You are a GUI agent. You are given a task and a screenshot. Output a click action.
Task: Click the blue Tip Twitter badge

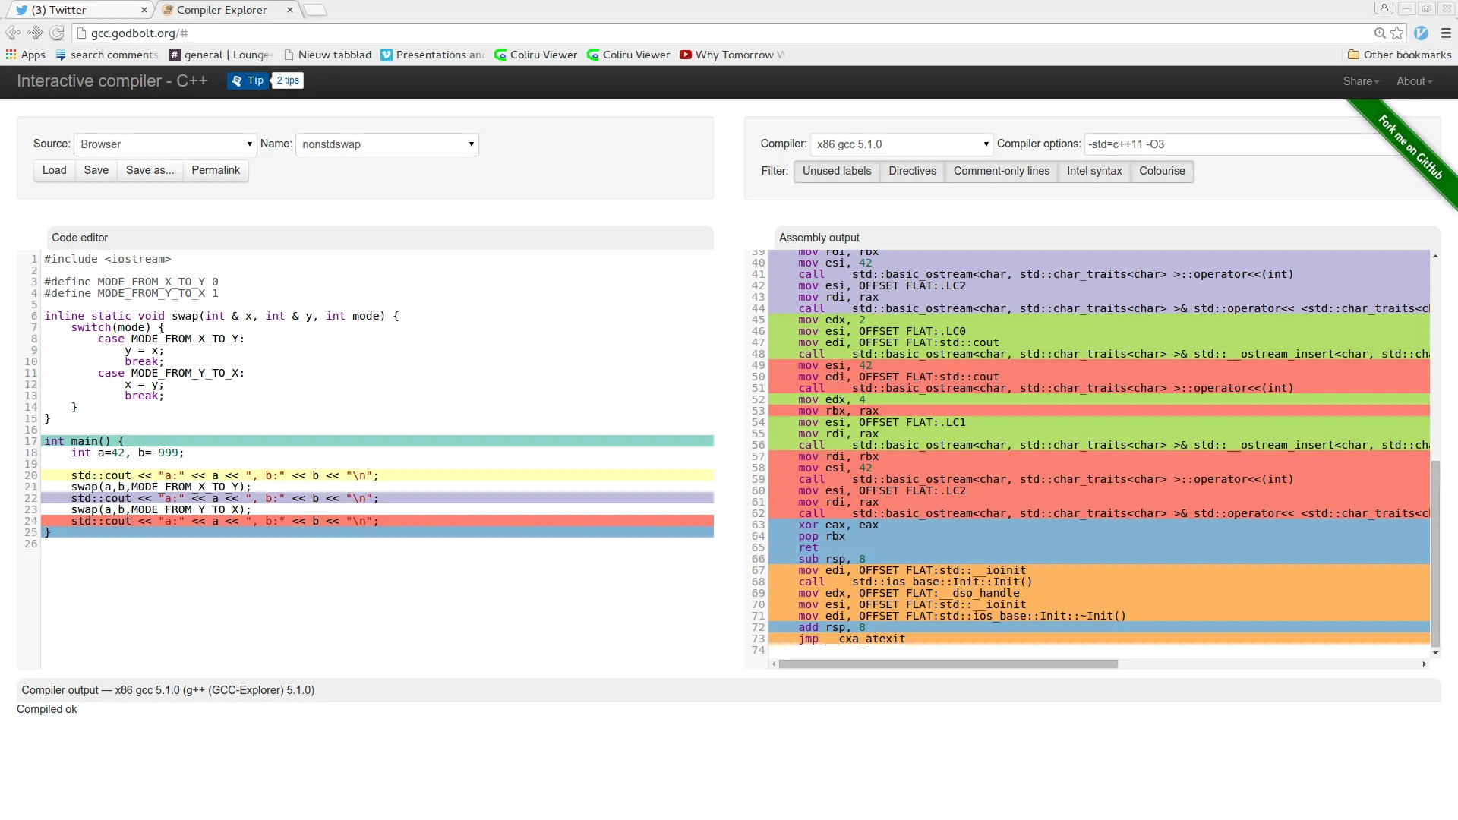pyautogui.click(x=248, y=80)
